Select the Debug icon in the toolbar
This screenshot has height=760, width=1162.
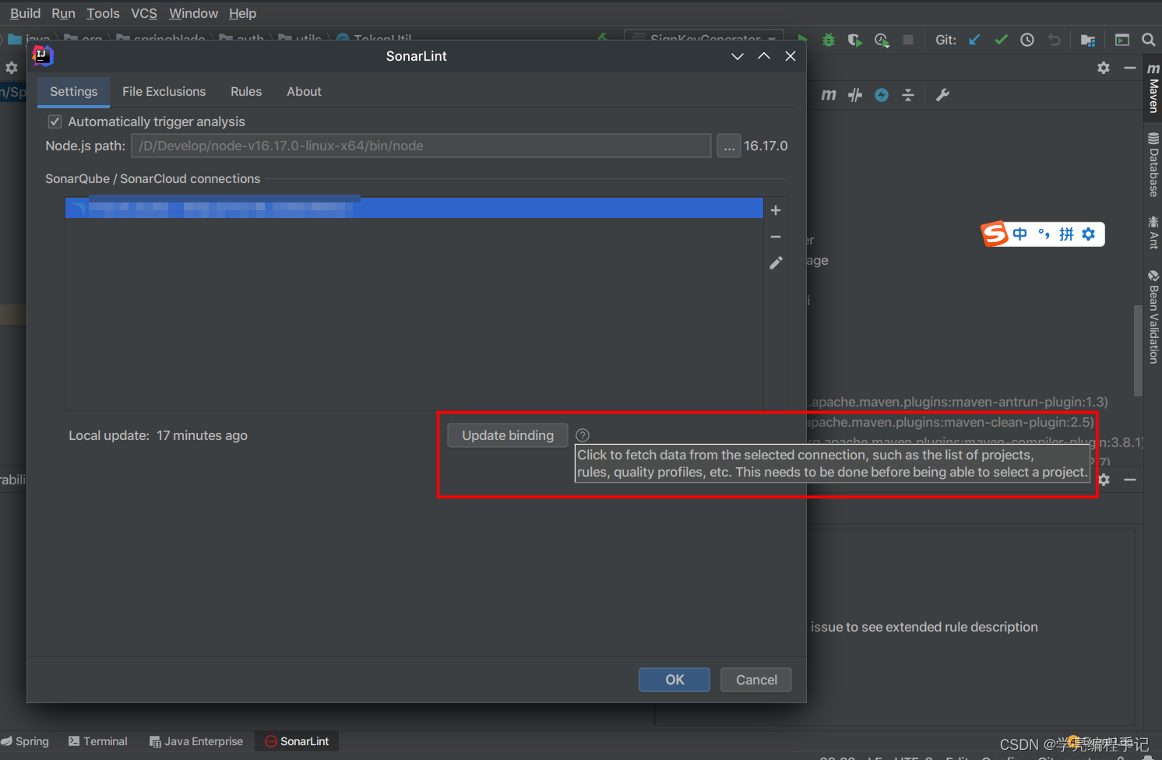(x=828, y=40)
